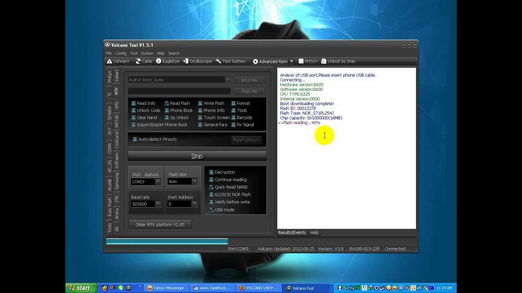Click Yahoo! Messenger taskbar button
The image size is (522, 293).
point(166,288)
